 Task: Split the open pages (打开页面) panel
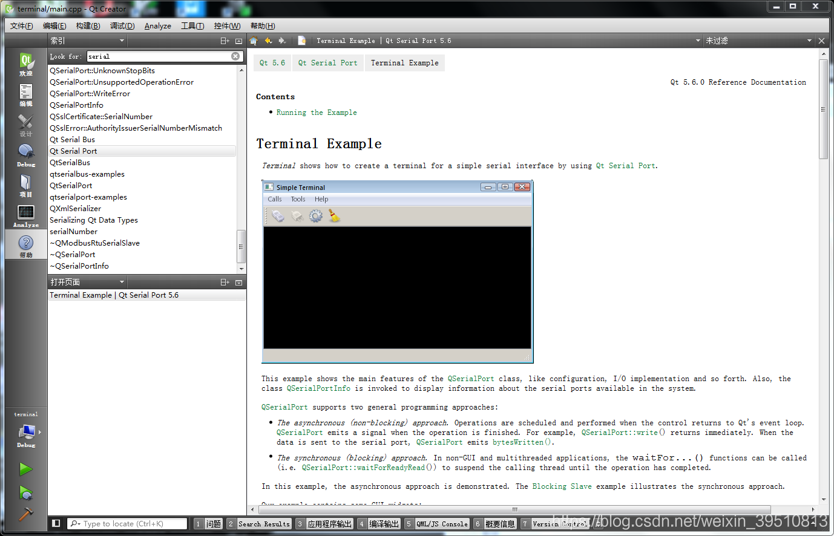[x=225, y=282]
